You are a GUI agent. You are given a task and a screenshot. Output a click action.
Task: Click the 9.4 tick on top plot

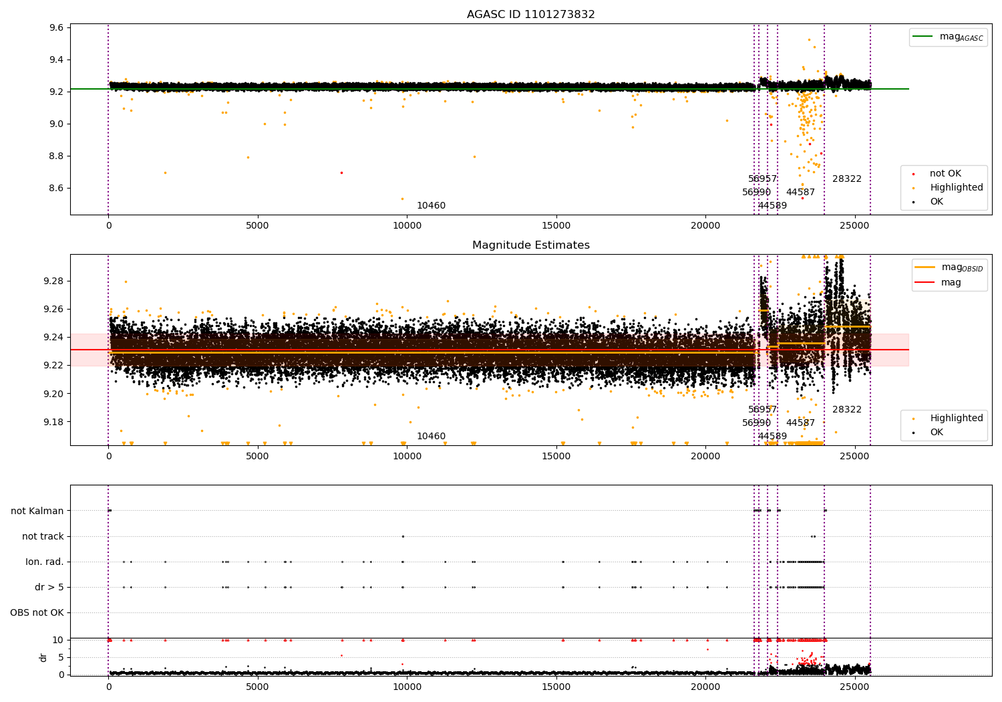coord(57,60)
